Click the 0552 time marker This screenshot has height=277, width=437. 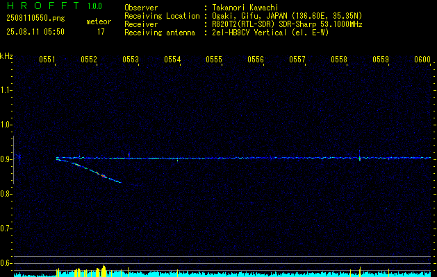click(89, 60)
